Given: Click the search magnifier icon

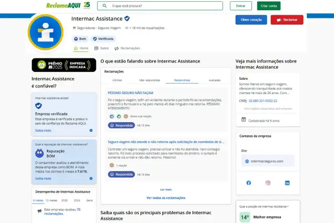Looking at the screenshot, I should (104, 6).
